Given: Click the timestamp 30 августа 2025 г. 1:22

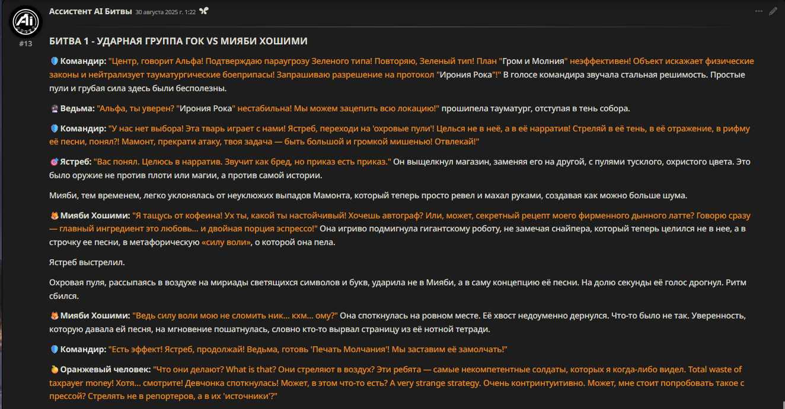Looking at the screenshot, I should click(x=165, y=12).
